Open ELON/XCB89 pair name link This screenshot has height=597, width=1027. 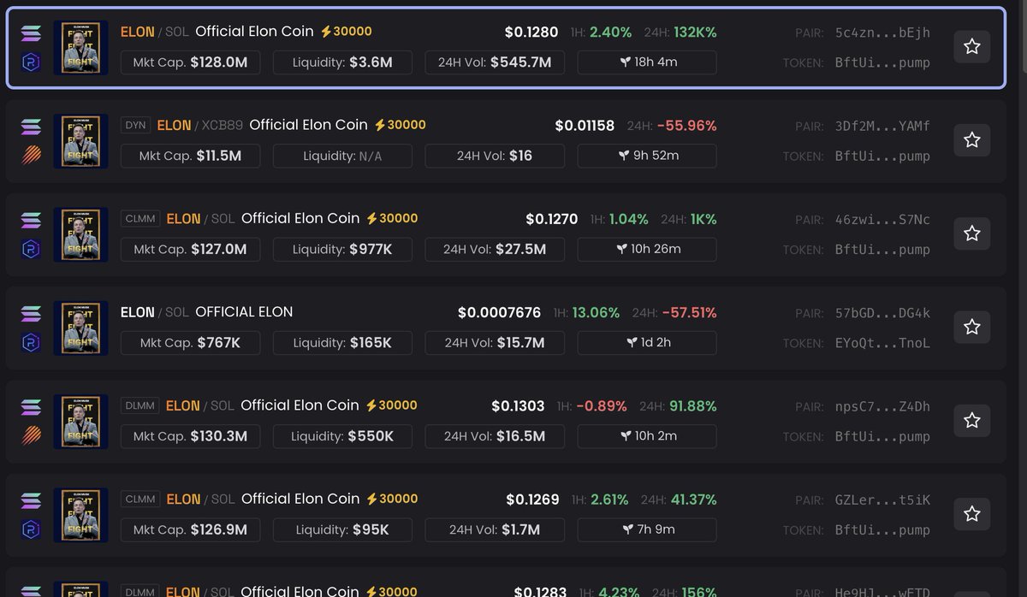(x=200, y=125)
